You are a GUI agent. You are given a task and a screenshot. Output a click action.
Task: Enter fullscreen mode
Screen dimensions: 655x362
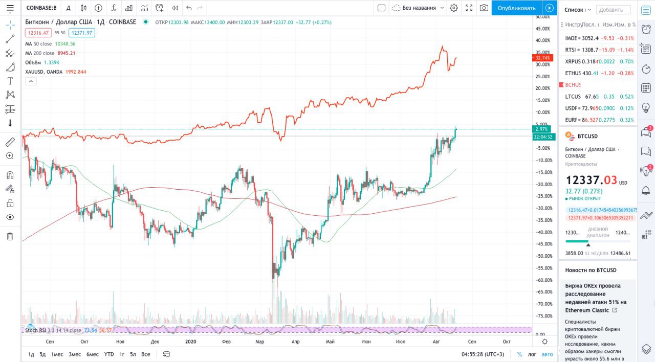pyautogui.click(x=469, y=8)
